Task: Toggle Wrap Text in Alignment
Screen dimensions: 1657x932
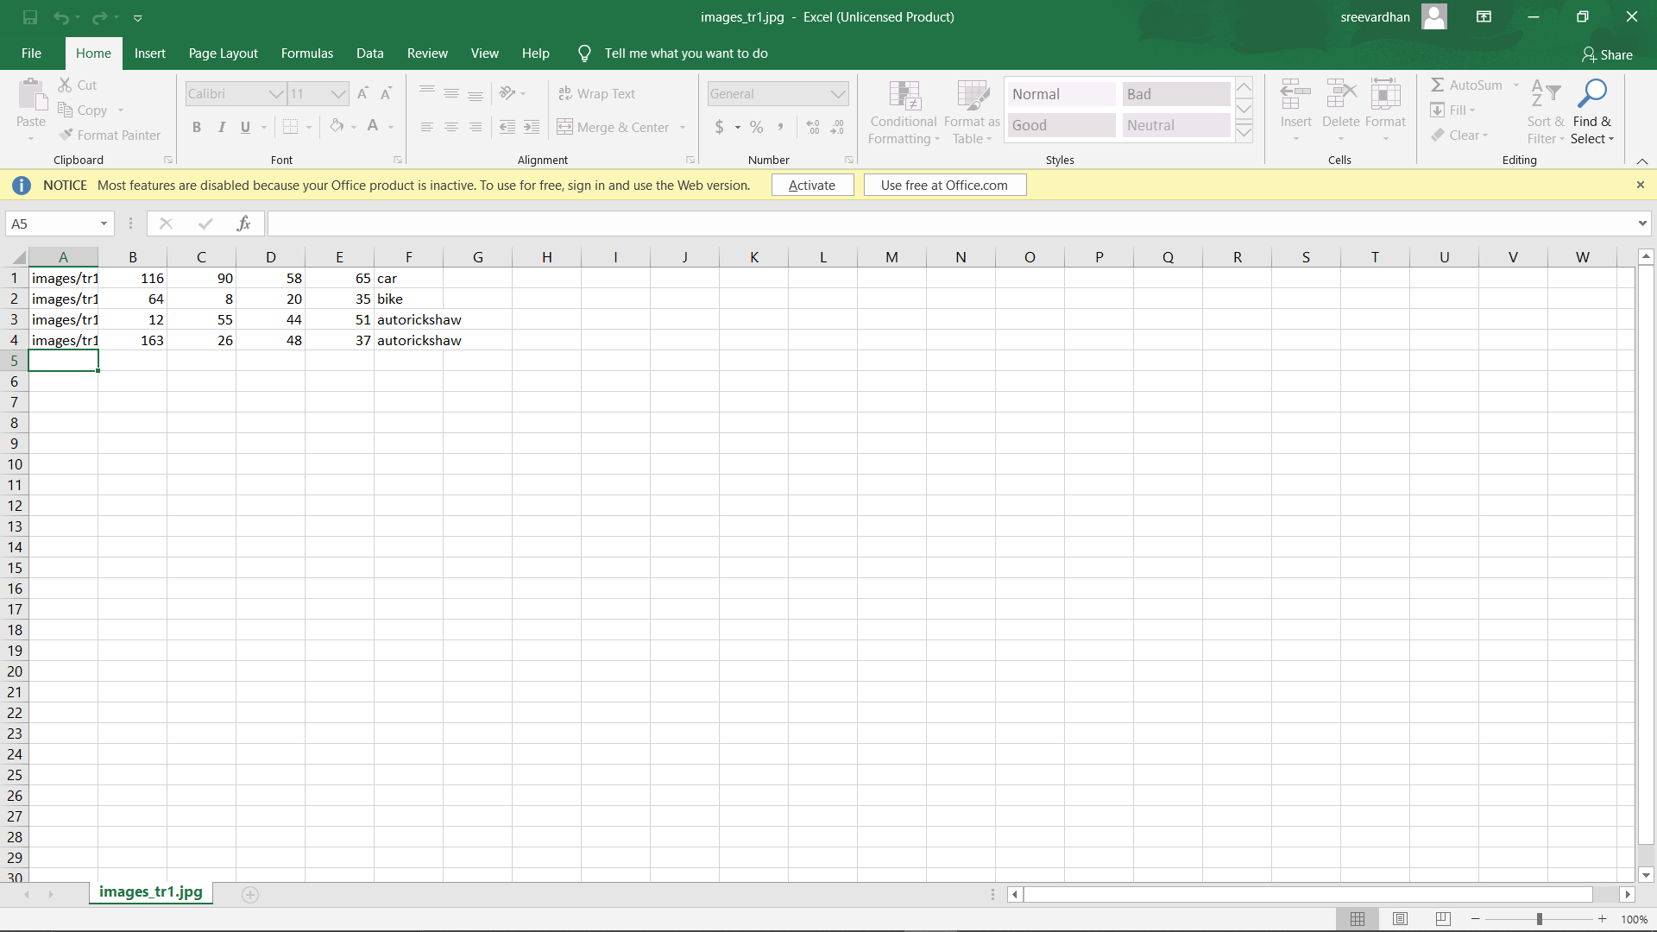Action: 597,93
